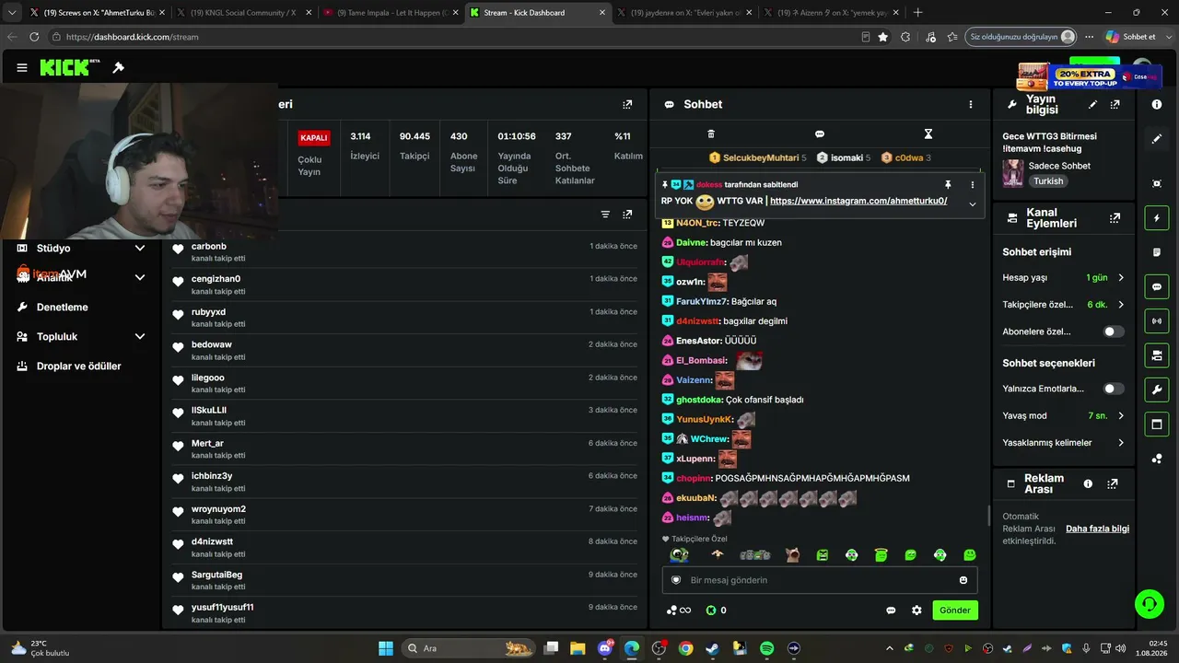
Task: Focus the Bir mesaj gönderin input
Action: 820,580
